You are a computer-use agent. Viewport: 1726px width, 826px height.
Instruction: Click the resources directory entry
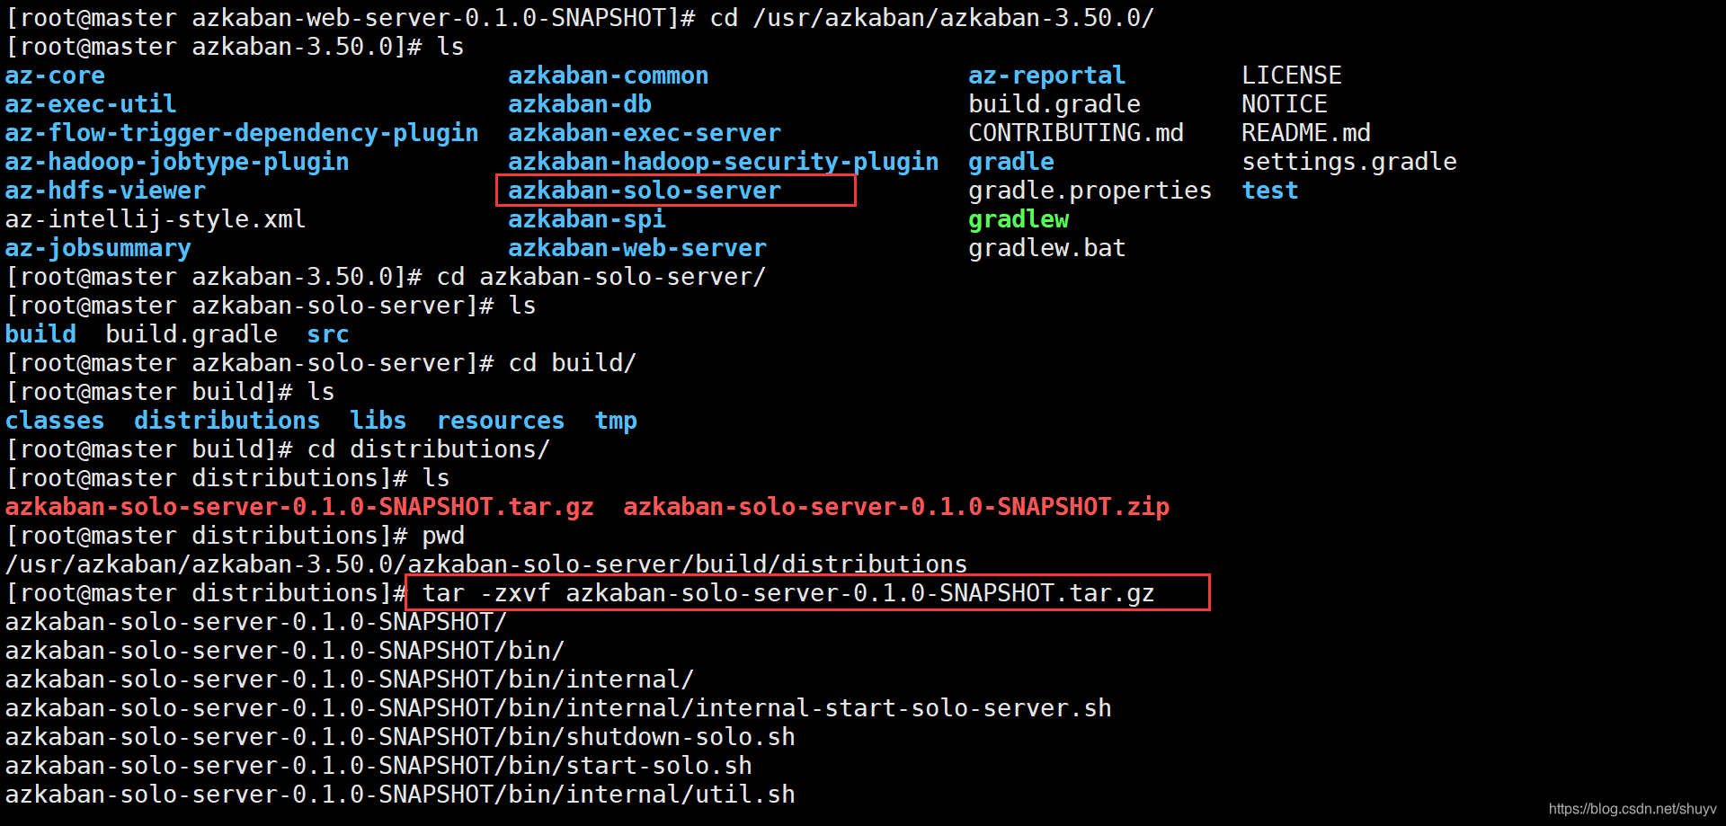501,421
